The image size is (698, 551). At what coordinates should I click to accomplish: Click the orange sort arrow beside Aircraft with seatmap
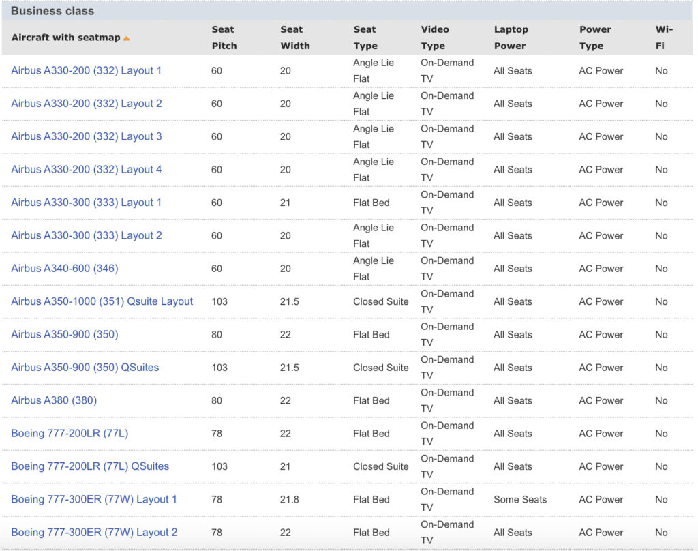coord(126,38)
